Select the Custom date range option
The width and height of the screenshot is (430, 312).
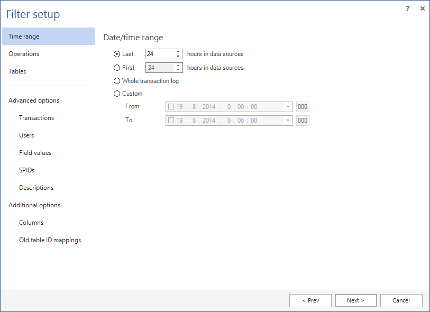tap(117, 94)
